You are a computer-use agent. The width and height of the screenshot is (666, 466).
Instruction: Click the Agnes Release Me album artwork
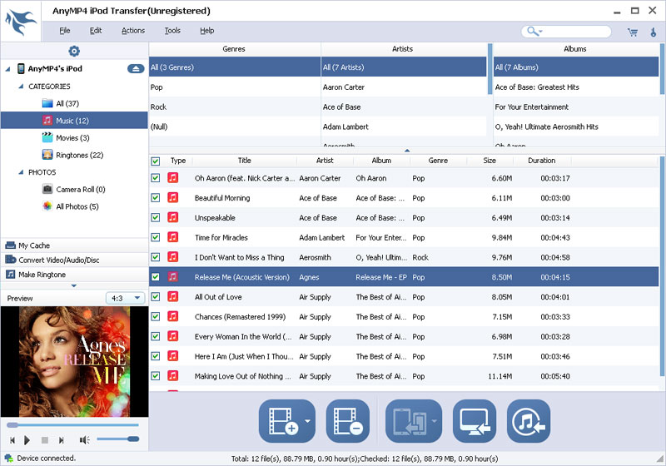pos(74,362)
